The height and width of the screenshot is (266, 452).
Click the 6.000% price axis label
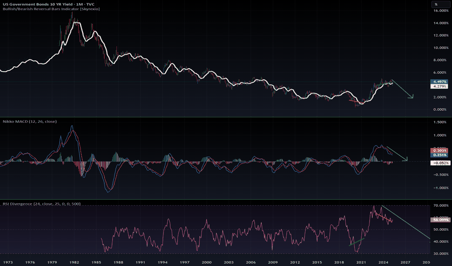pos(441,73)
